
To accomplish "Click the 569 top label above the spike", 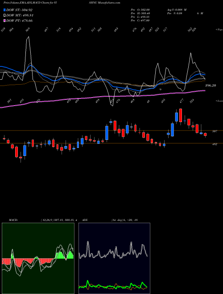I will [x=28, y=30].
